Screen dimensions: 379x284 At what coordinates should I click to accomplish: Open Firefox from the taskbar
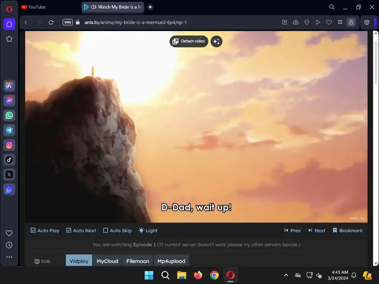[198, 275]
